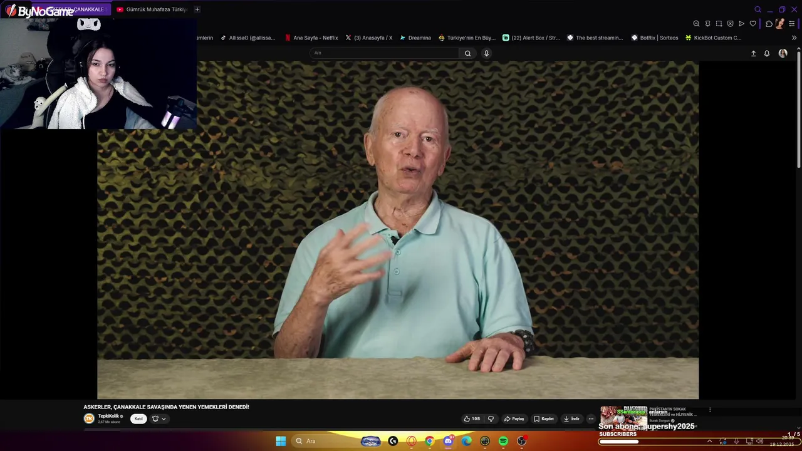Click the ad-blocker shield icon
The width and height of the screenshot is (802, 451).
pyautogui.click(x=730, y=24)
